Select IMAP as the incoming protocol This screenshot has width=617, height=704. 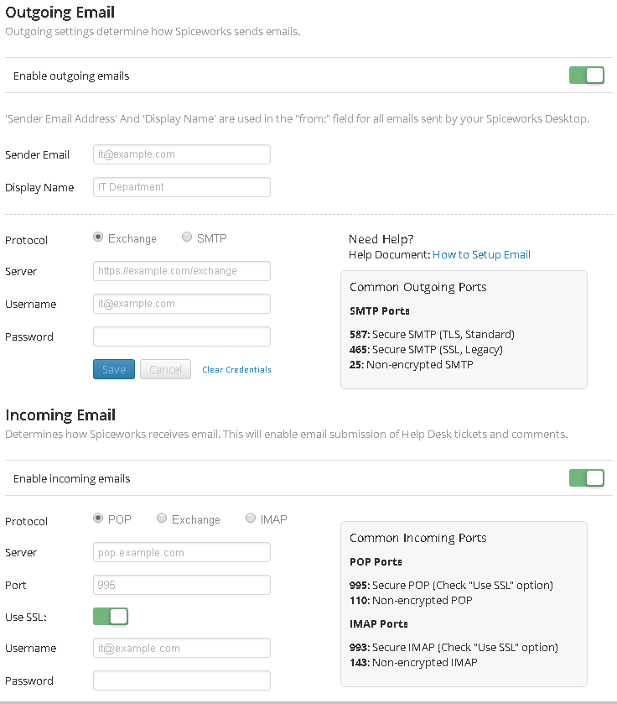point(251,518)
